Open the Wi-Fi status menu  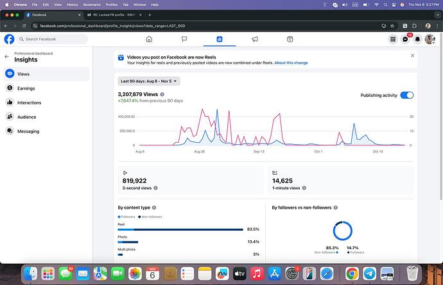point(376,4)
